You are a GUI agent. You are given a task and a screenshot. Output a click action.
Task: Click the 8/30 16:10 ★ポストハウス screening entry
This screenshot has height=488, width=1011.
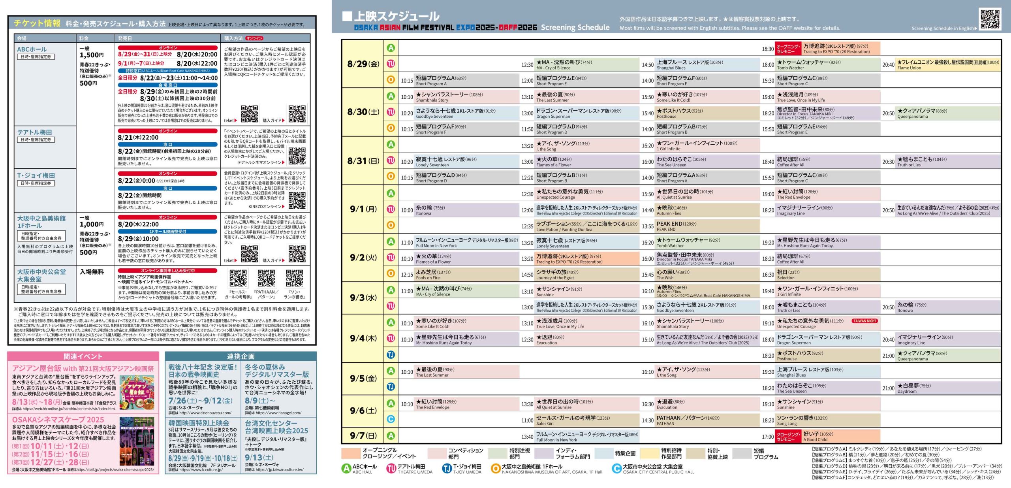(x=707, y=113)
